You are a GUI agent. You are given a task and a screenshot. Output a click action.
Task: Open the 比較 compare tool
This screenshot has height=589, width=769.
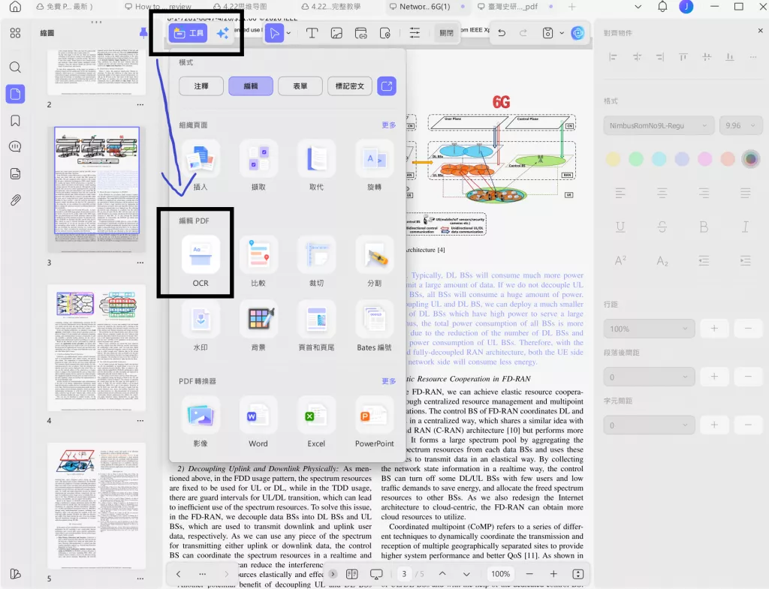click(258, 261)
